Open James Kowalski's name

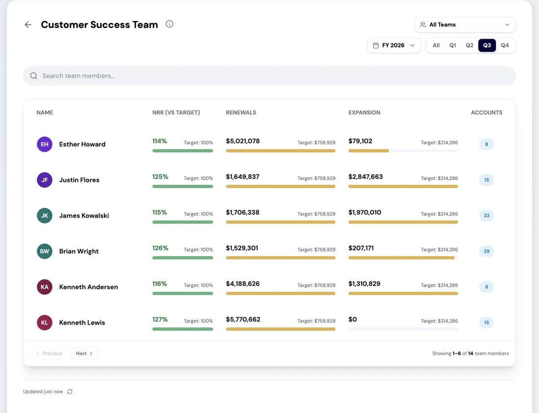coord(84,216)
